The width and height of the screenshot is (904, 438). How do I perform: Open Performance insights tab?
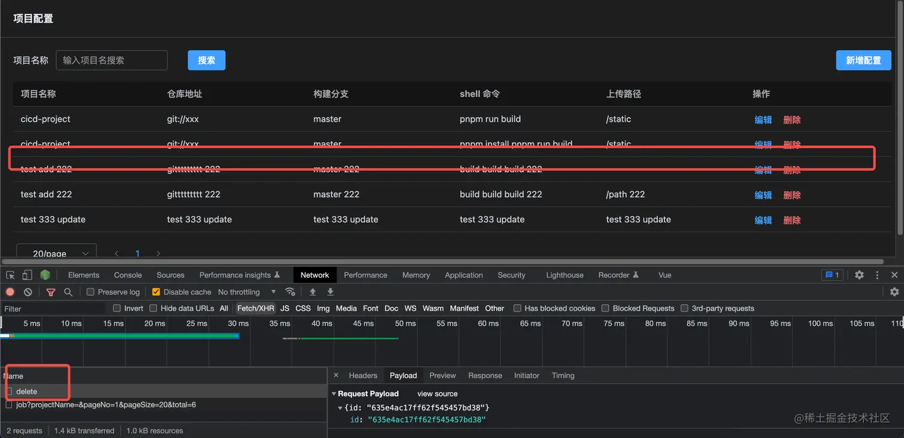(x=240, y=275)
